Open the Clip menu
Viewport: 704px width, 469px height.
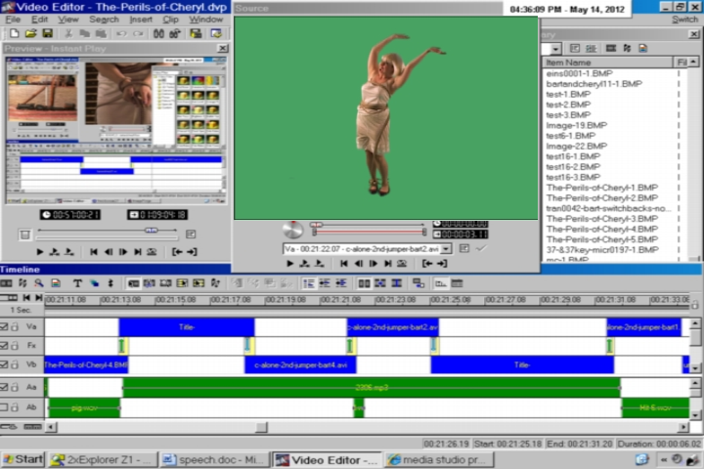pos(170,20)
